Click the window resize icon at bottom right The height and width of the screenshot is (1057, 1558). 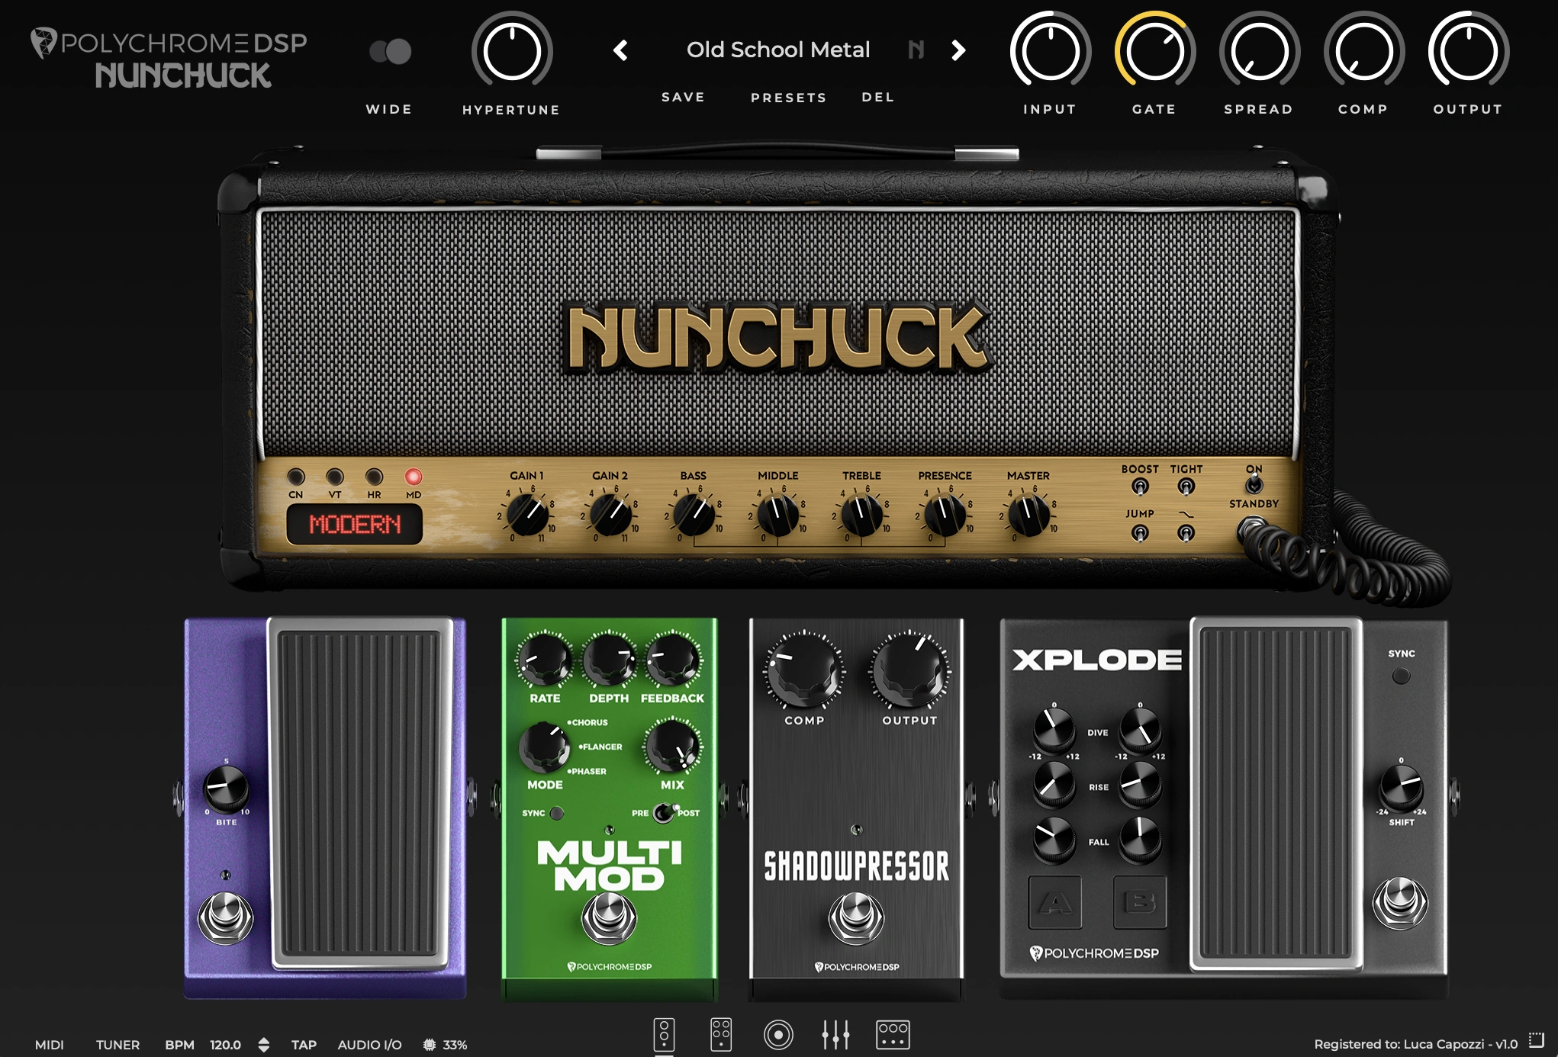(x=1537, y=1041)
